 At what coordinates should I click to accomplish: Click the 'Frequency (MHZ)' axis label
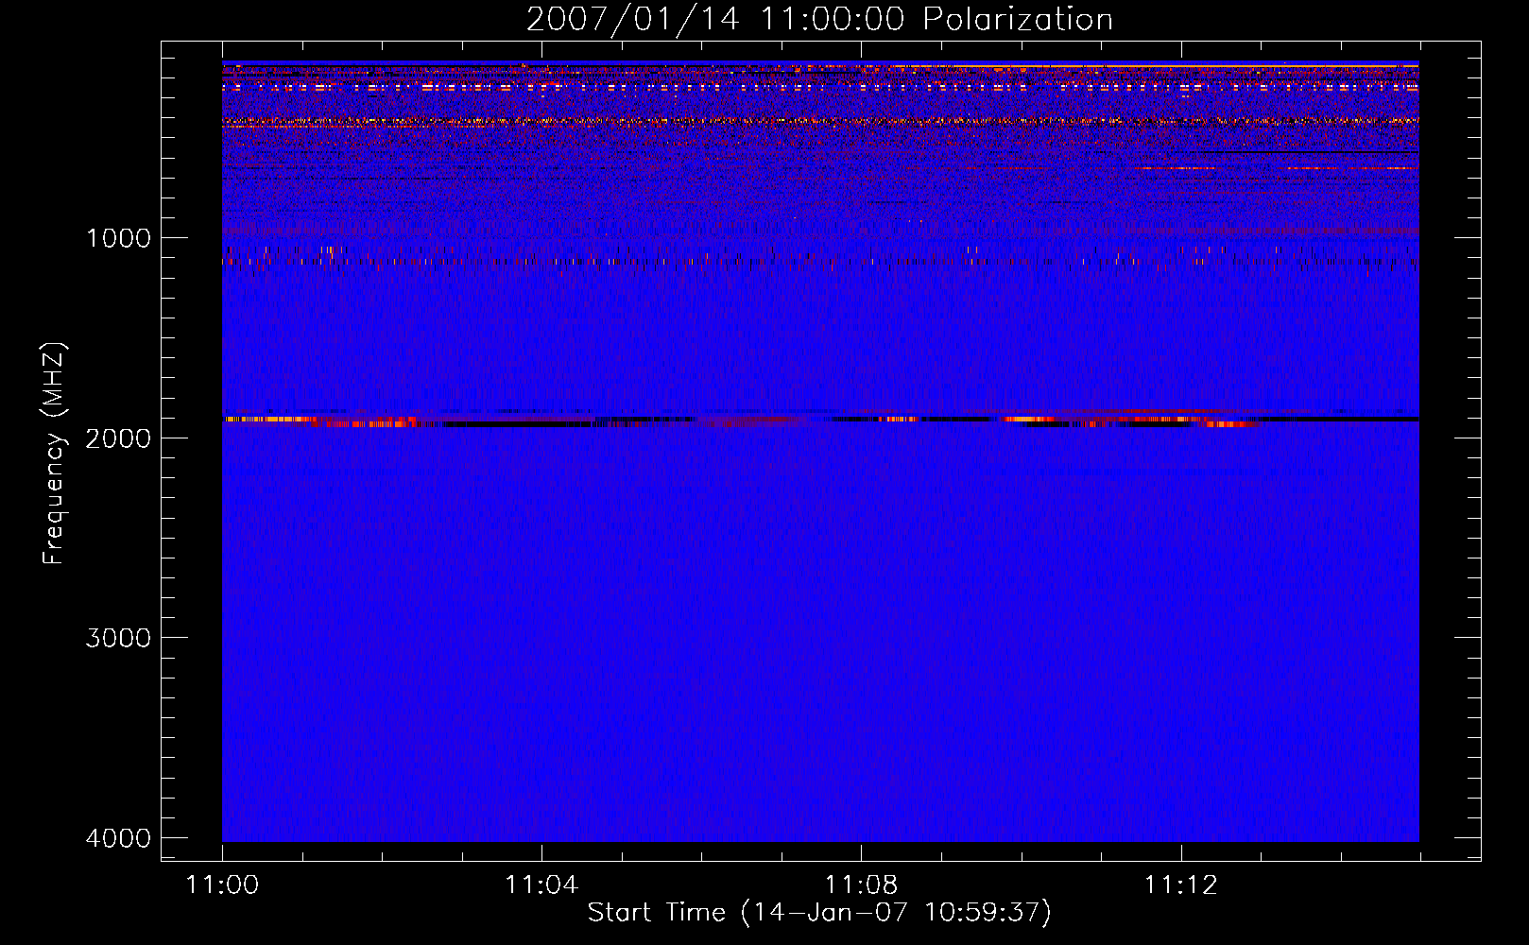click(54, 454)
